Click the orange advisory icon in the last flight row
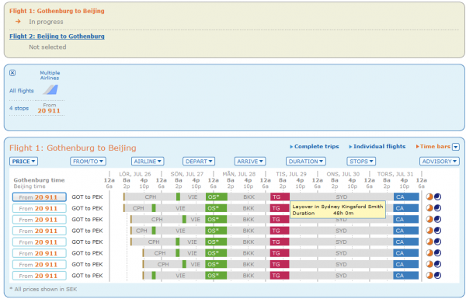The height and width of the screenshot is (299, 466). click(429, 276)
